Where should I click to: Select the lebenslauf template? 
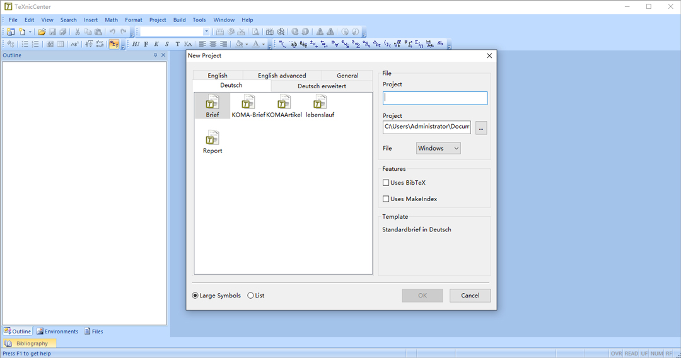(320, 107)
